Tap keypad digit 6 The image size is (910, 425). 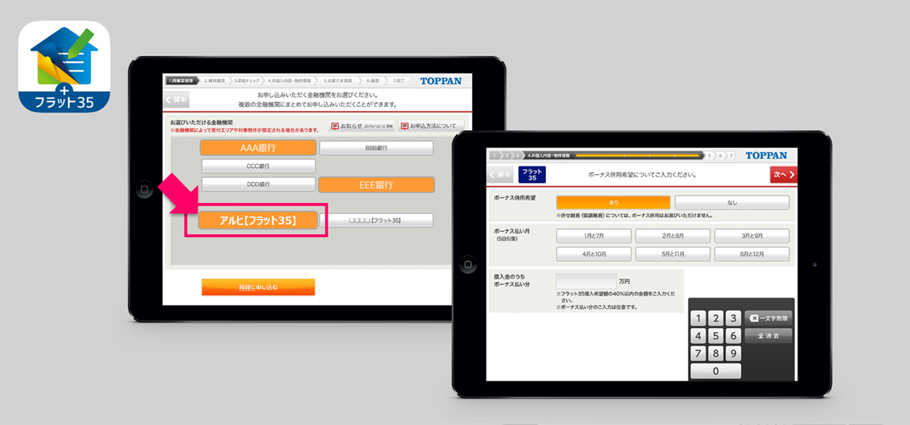pyautogui.click(x=733, y=336)
